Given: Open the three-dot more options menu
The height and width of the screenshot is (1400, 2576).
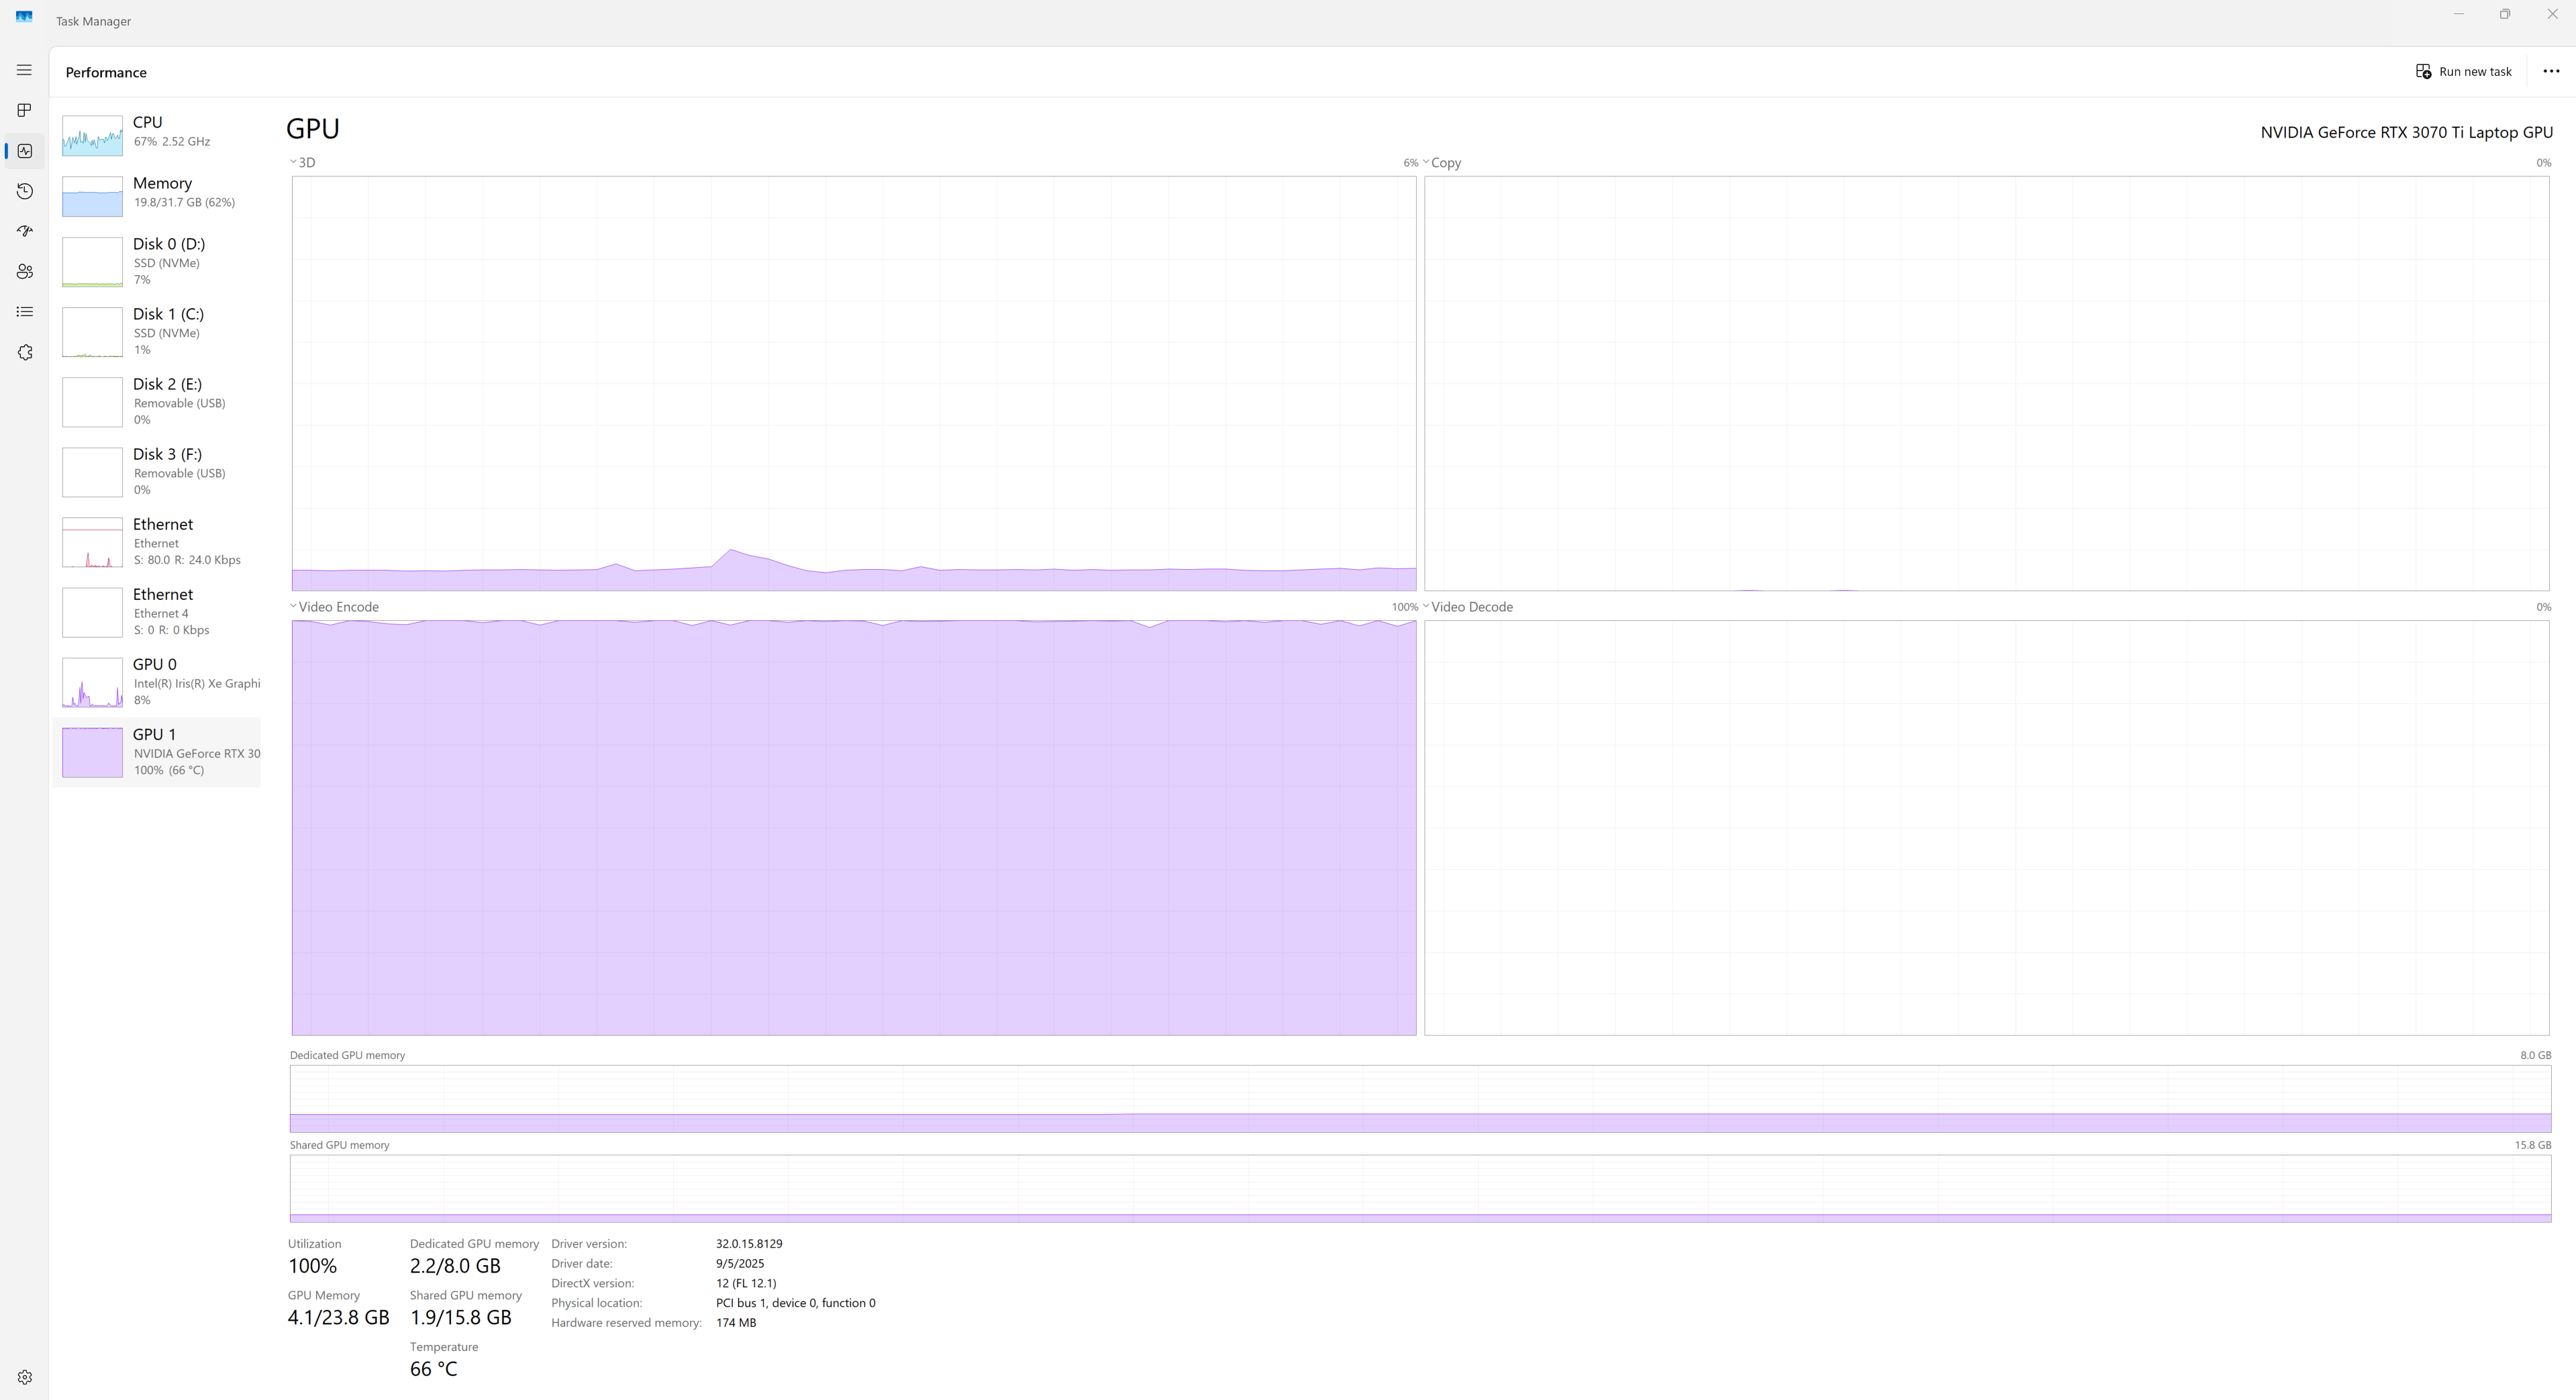Looking at the screenshot, I should coord(2550,71).
